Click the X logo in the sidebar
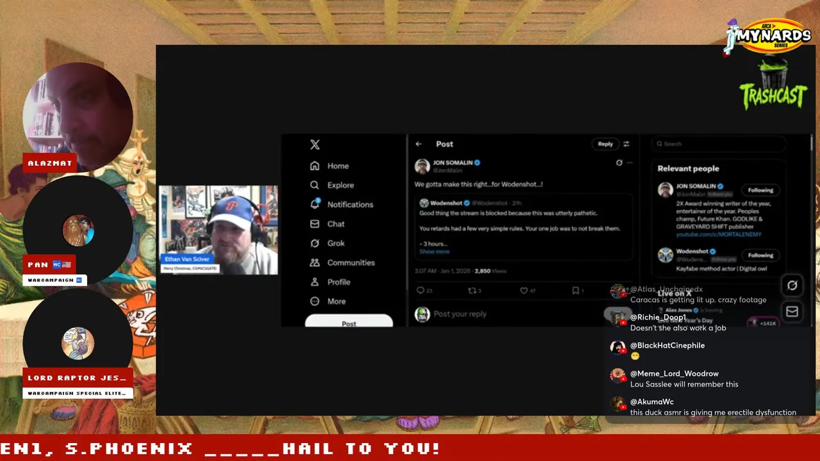The height and width of the screenshot is (461, 820). (315, 145)
